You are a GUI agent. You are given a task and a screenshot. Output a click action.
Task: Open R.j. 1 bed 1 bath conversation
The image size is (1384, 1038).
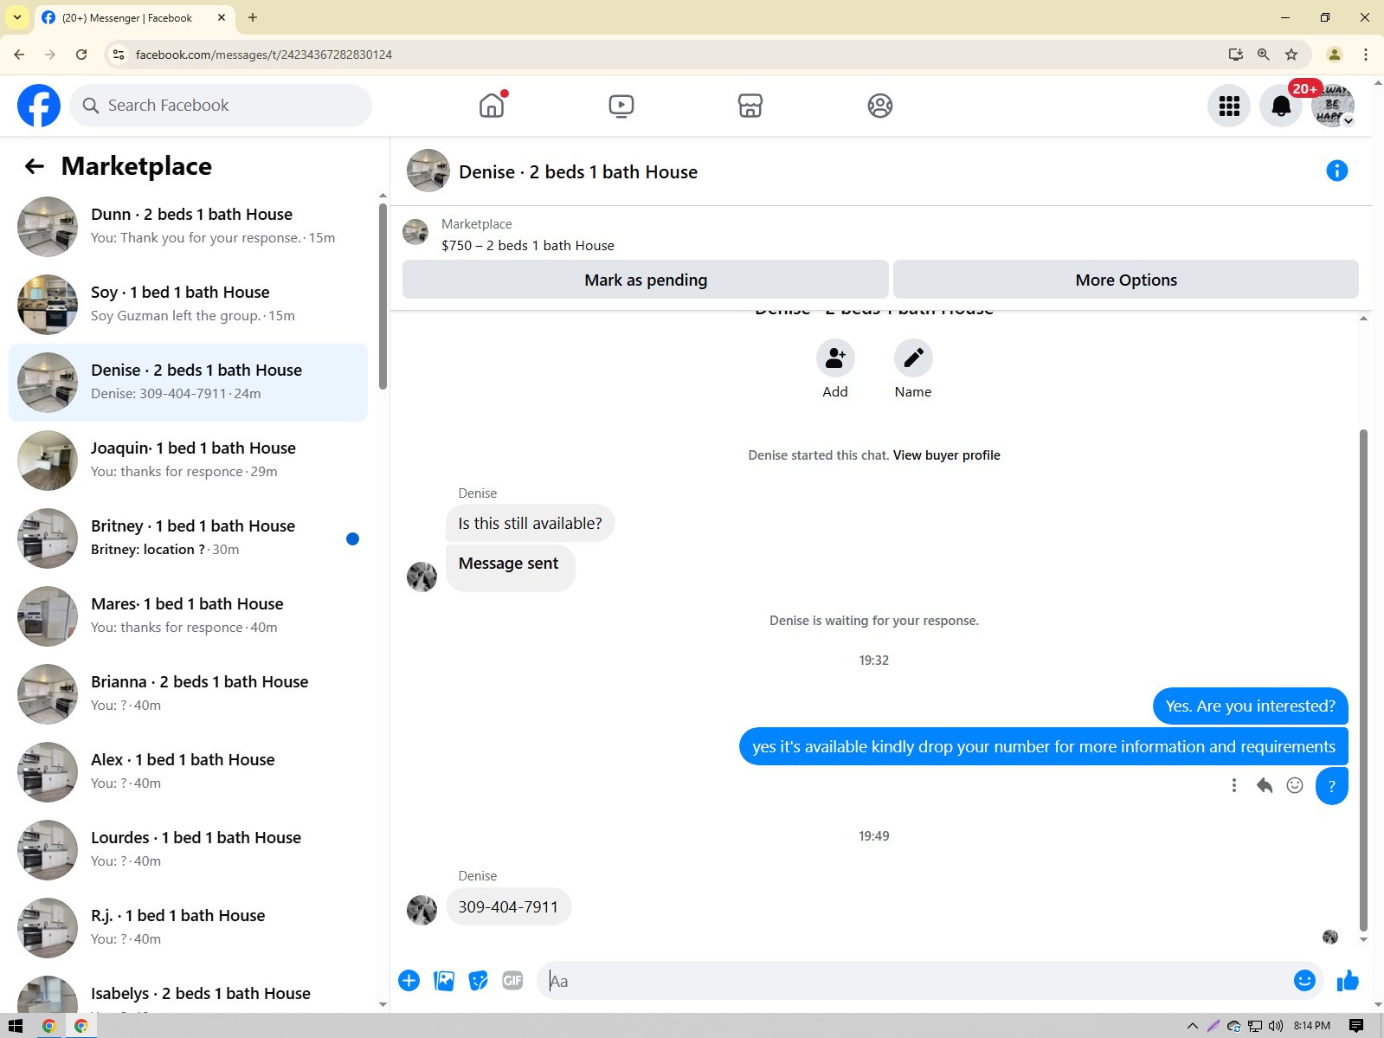tap(188, 928)
